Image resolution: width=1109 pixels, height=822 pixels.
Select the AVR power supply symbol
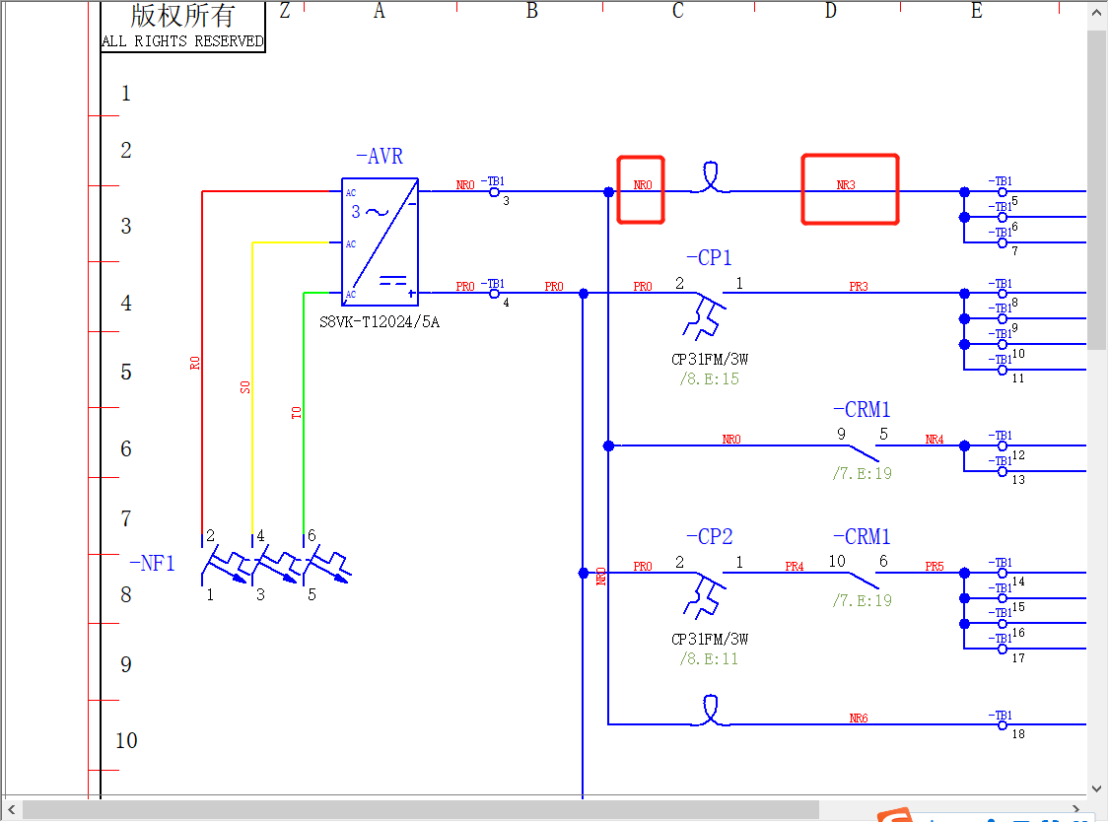click(380, 241)
